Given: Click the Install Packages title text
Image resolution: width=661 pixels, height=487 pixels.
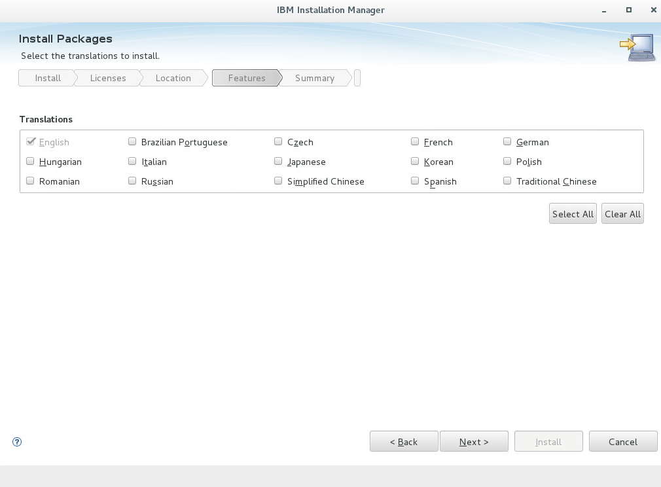Looking at the screenshot, I should (65, 39).
